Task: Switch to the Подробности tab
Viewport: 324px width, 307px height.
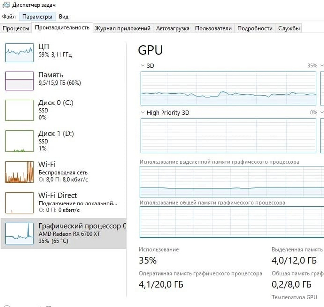Action: 255,28
